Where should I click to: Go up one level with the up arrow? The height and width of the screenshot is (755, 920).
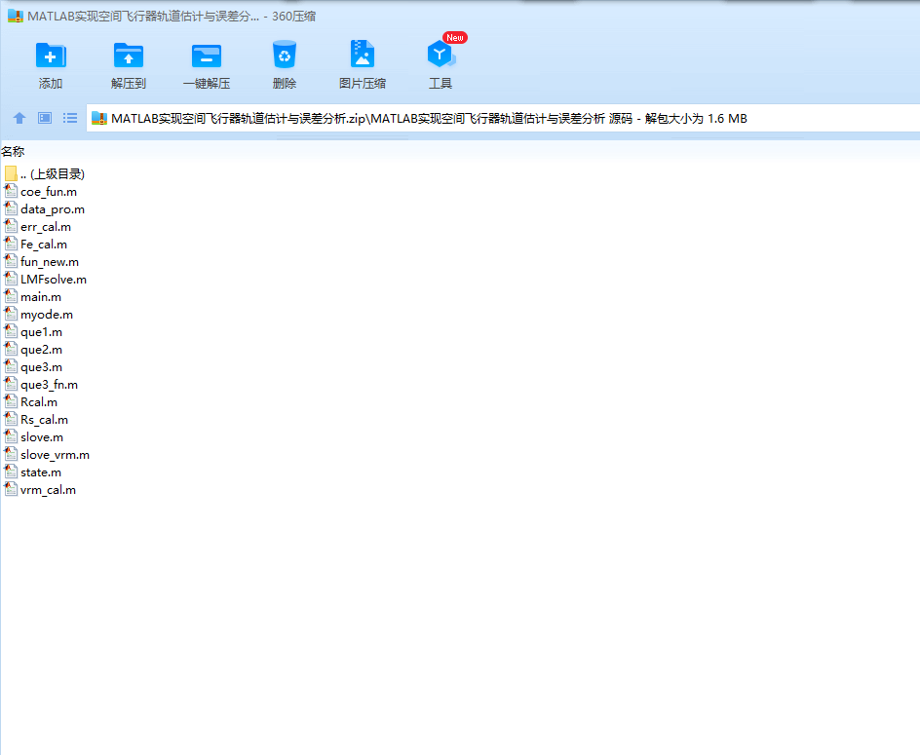(x=19, y=118)
